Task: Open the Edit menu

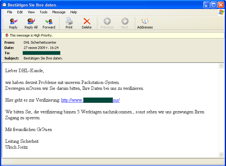Action: [x=20, y=12]
